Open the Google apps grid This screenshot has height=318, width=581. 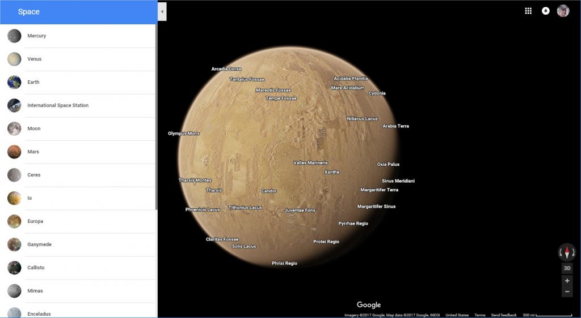(x=528, y=11)
